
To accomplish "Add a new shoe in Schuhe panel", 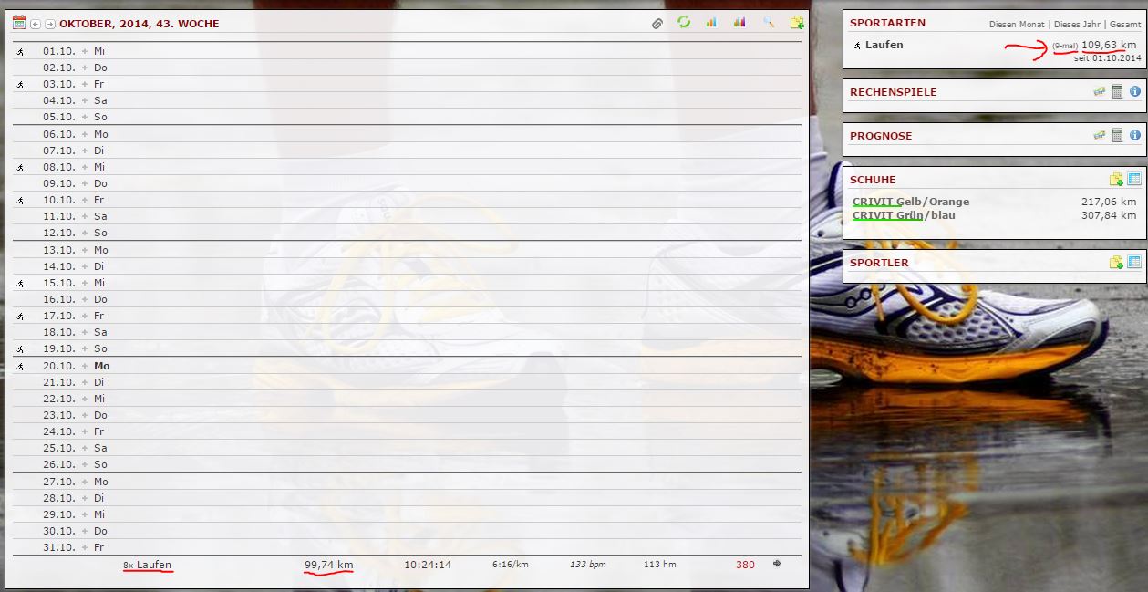I will tap(1116, 180).
